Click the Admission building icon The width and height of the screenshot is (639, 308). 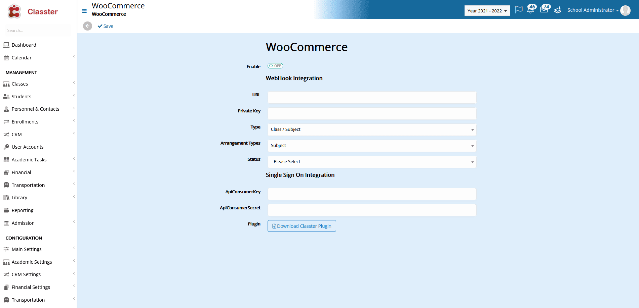(6, 223)
